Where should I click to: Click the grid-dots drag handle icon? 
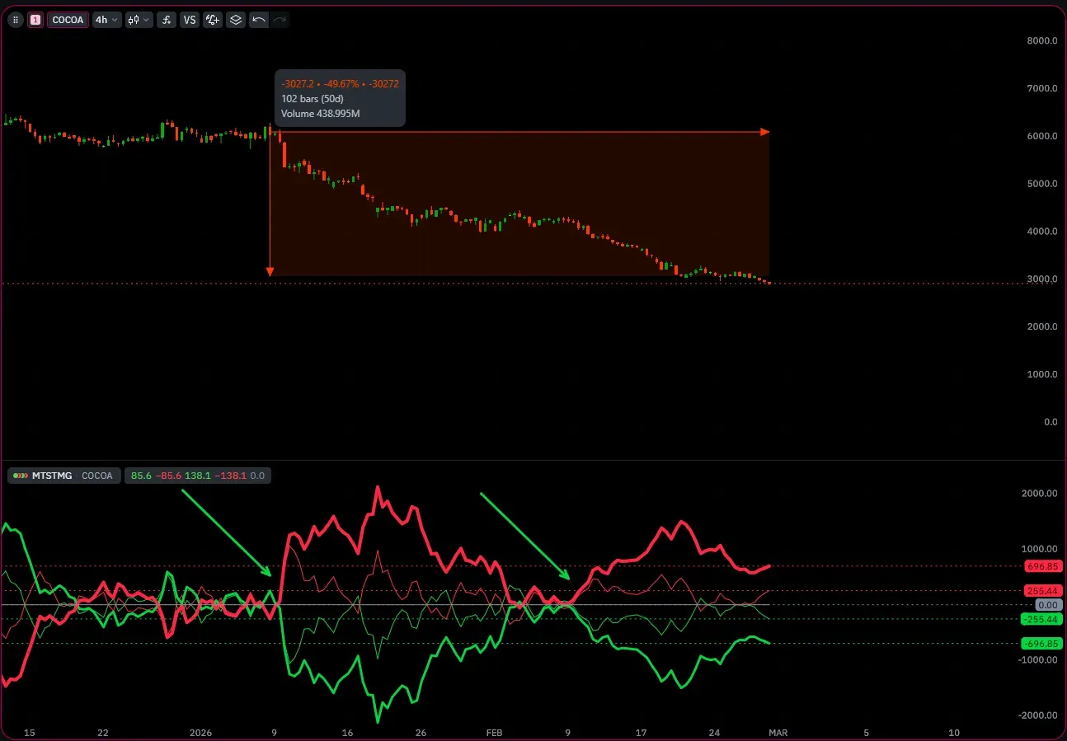click(15, 20)
